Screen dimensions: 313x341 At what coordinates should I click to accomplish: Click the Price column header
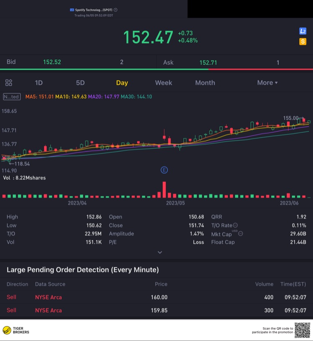pos(161,284)
